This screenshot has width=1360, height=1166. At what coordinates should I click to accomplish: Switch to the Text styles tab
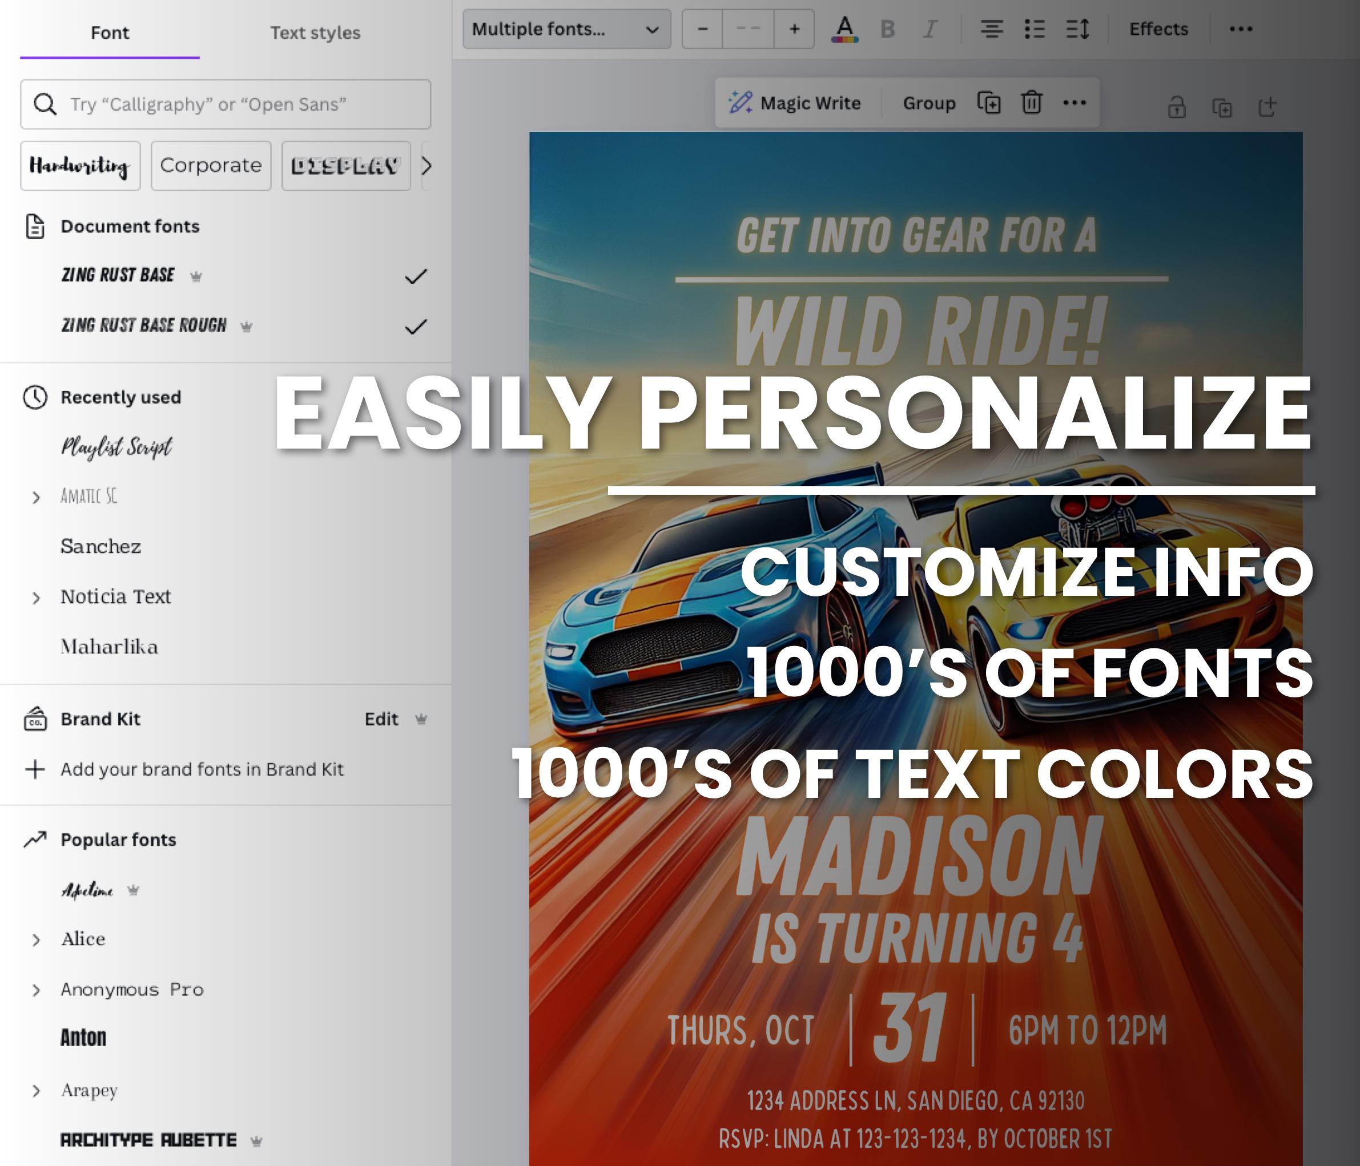click(x=315, y=33)
